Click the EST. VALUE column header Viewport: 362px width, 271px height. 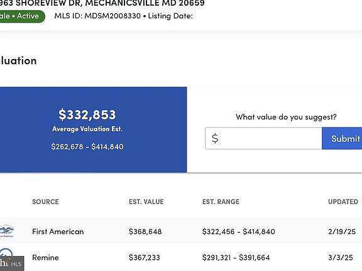pyautogui.click(x=146, y=202)
